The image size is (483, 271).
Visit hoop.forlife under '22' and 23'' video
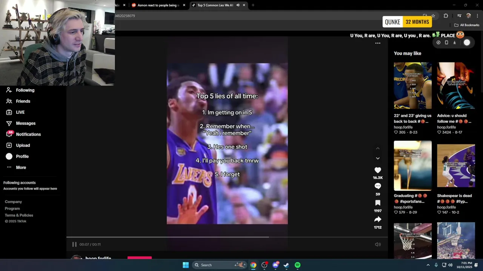pos(403,127)
